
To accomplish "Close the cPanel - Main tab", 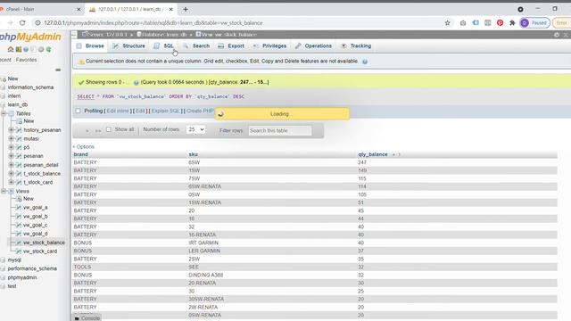I will [x=79, y=9].
